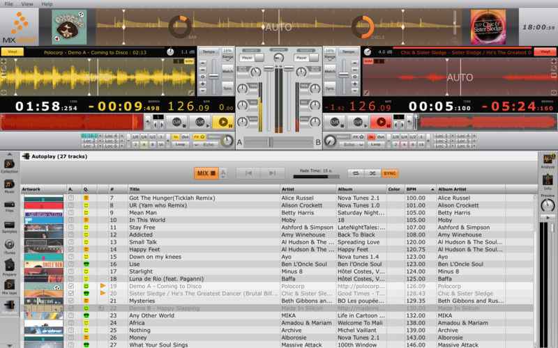Toggle deck A Vinyl mode button
Image resolution: width=558 pixels, height=348 pixels.
coord(13,52)
